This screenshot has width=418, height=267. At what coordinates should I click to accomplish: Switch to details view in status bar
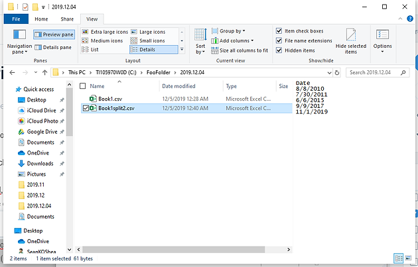pyautogui.click(x=399, y=258)
